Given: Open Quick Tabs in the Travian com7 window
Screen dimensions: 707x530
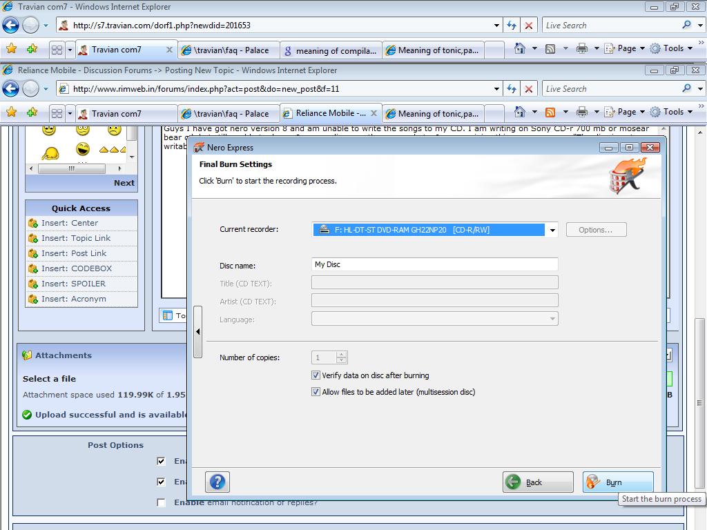Looking at the screenshot, I should (57, 50).
